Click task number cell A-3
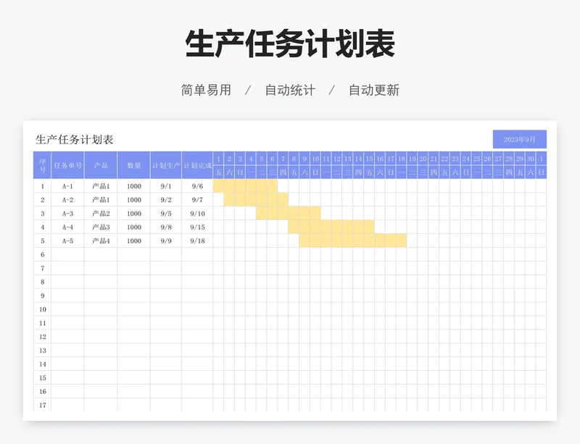 click(x=67, y=214)
